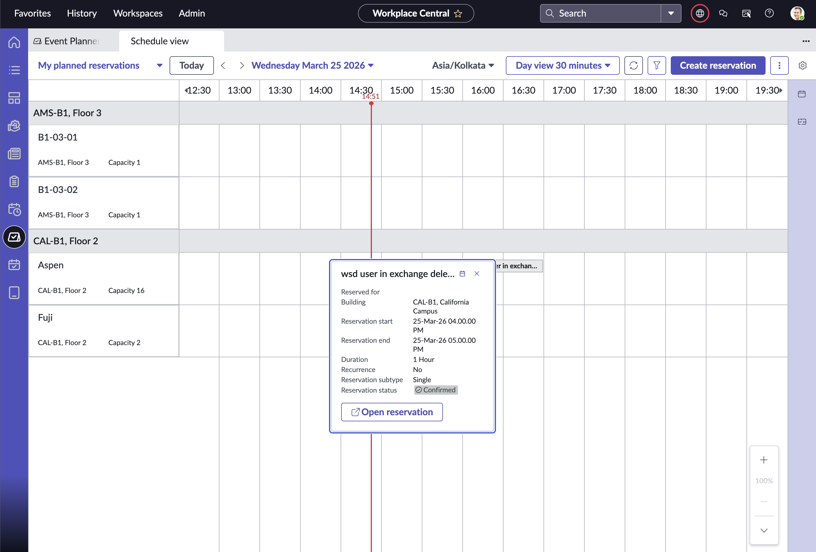Open the filter funnel options
The height and width of the screenshot is (552, 816).
click(657, 65)
